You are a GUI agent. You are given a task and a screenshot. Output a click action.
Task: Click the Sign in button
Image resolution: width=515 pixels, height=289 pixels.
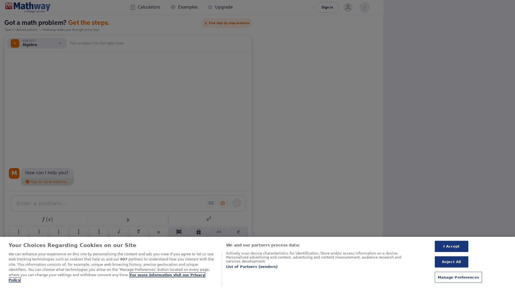[327, 7]
